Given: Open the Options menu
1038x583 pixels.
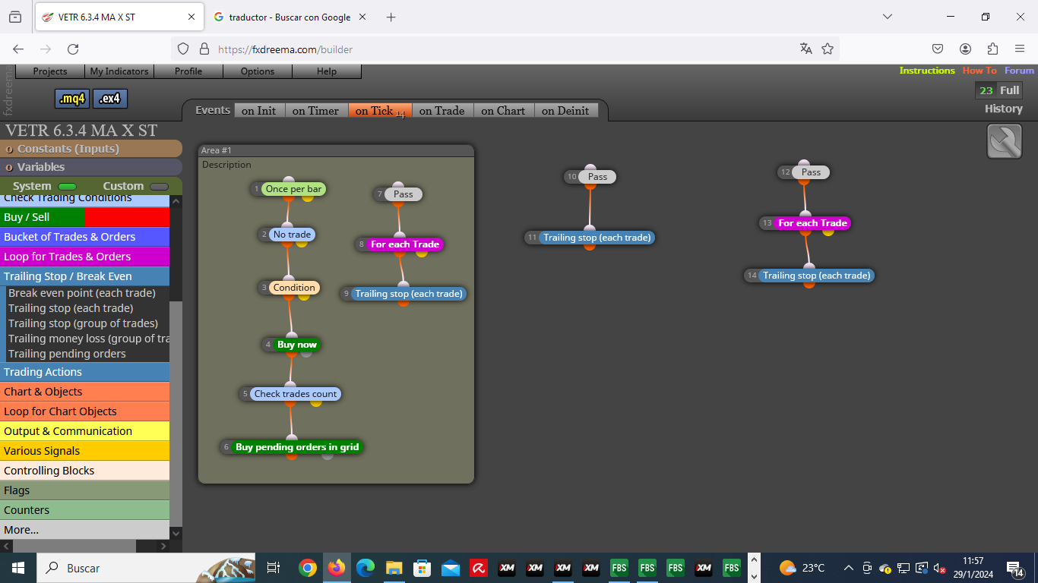Looking at the screenshot, I should pyautogui.click(x=258, y=71).
